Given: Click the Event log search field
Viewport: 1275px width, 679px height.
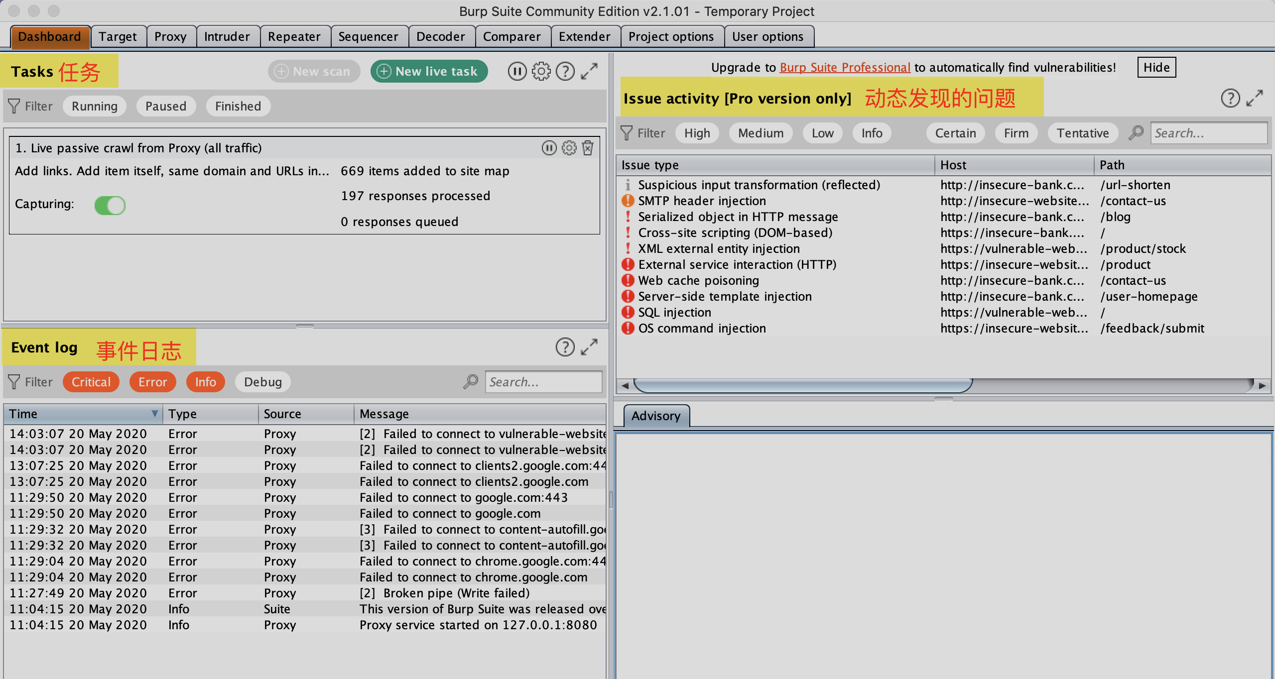Looking at the screenshot, I should point(543,382).
